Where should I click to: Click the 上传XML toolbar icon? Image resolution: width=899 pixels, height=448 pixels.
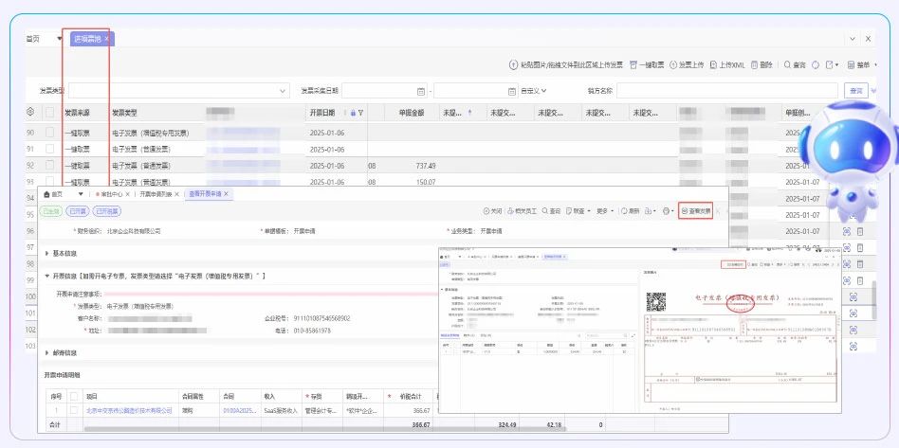pos(714,65)
